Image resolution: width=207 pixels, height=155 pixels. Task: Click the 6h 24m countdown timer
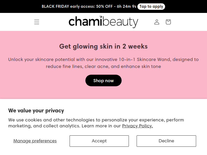[127, 6]
